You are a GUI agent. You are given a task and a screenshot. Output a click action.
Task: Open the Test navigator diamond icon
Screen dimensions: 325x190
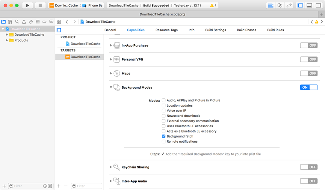(31, 22)
